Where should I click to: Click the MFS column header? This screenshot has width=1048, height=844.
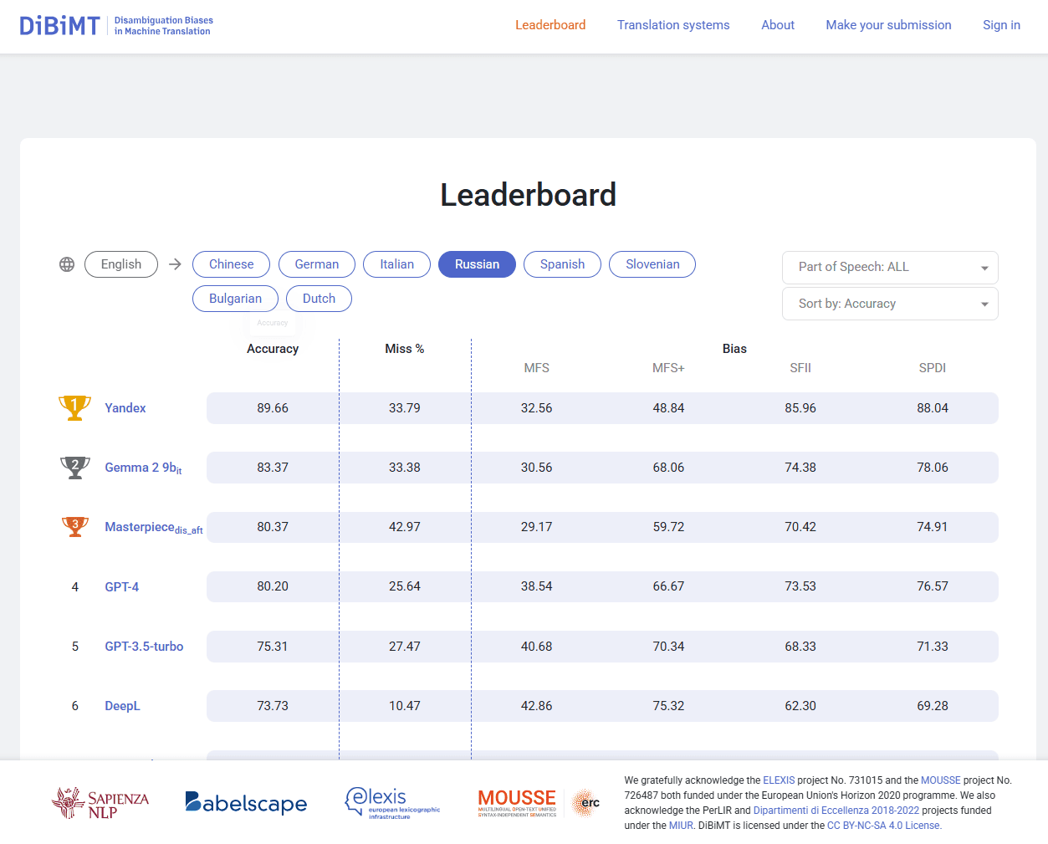537,368
